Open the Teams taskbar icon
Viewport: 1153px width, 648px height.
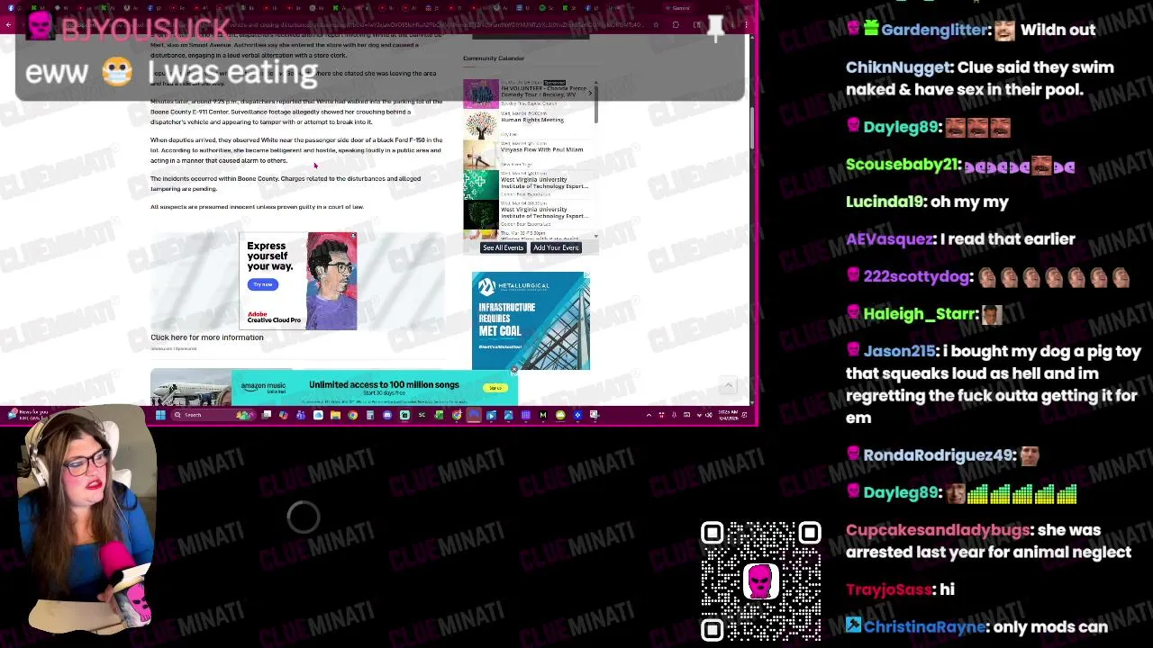point(300,415)
